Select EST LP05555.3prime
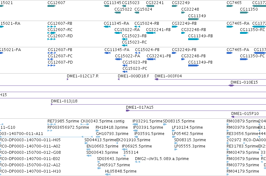This screenshot has height=176, width=266. (x=190, y=147)
